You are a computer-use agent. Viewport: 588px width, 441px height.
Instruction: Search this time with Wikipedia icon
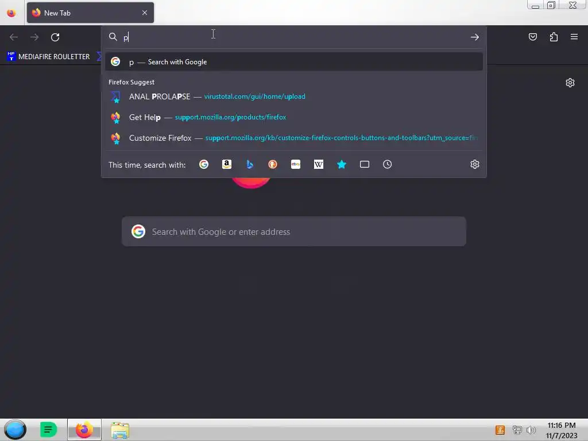click(318, 164)
